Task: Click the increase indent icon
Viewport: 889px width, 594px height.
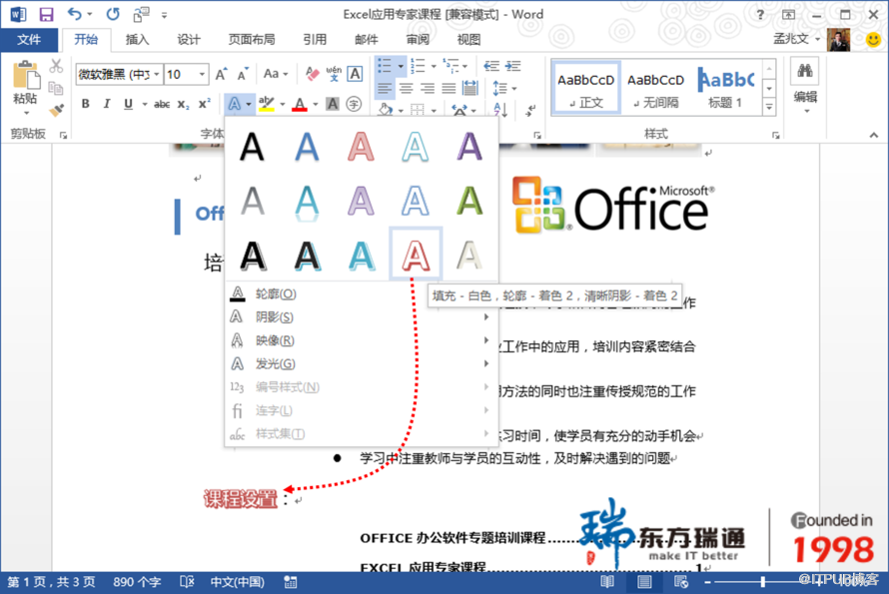Action: [x=513, y=66]
